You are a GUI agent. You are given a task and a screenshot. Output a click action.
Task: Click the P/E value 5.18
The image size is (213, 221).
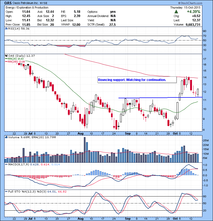(77, 12)
